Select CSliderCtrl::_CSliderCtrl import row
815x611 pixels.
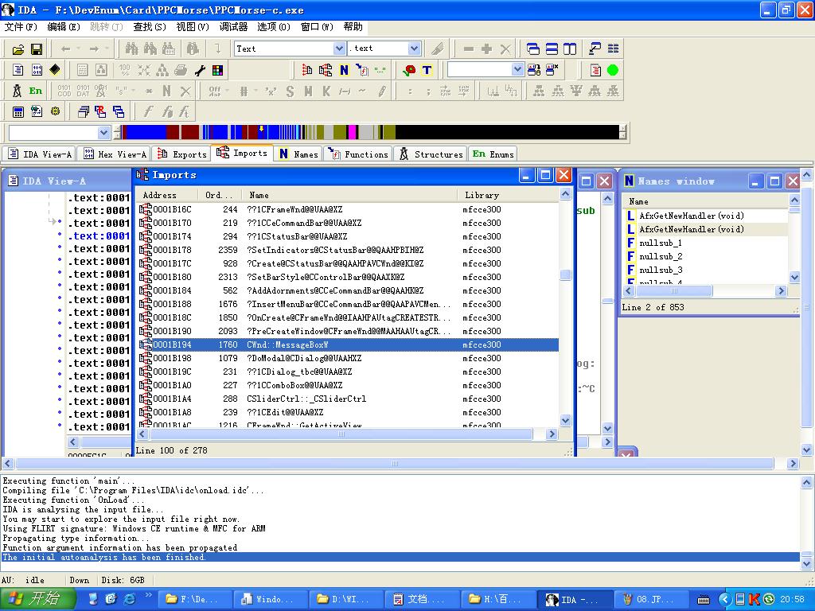coord(348,399)
